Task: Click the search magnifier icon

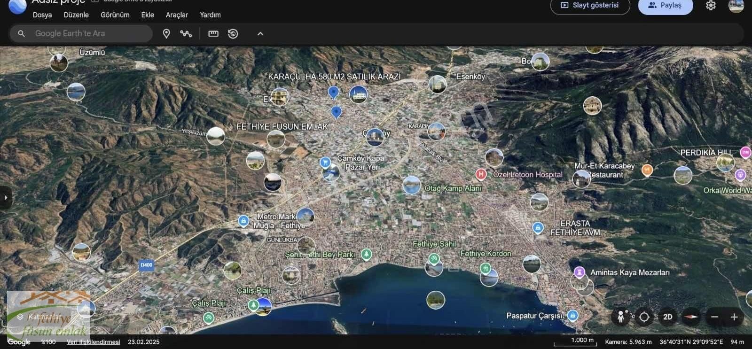Action: pyautogui.click(x=21, y=33)
